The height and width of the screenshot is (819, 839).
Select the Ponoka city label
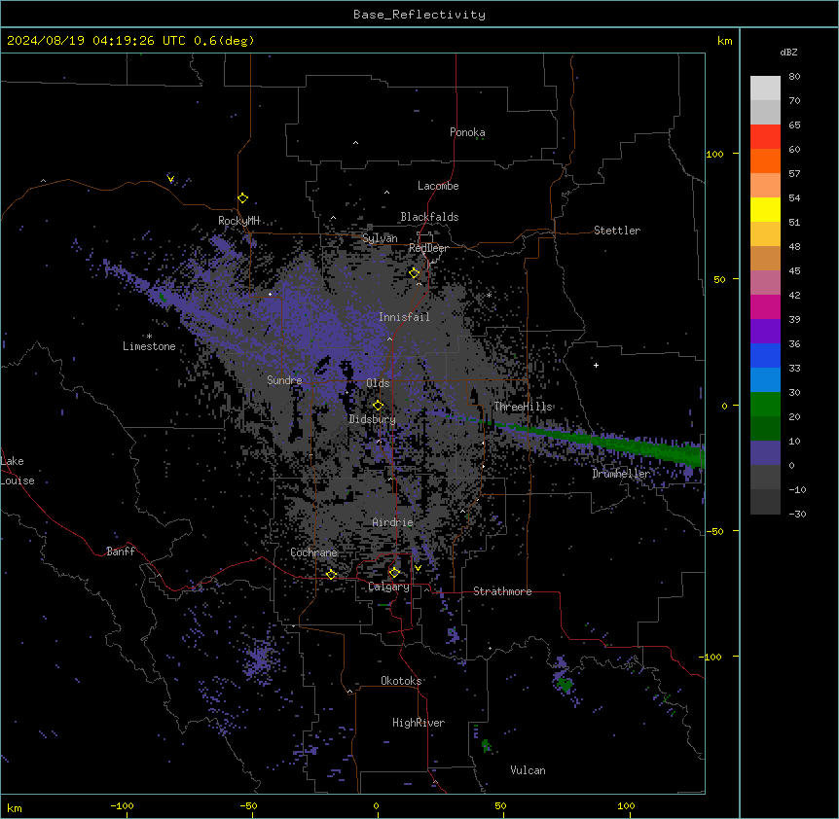tap(467, 132)
